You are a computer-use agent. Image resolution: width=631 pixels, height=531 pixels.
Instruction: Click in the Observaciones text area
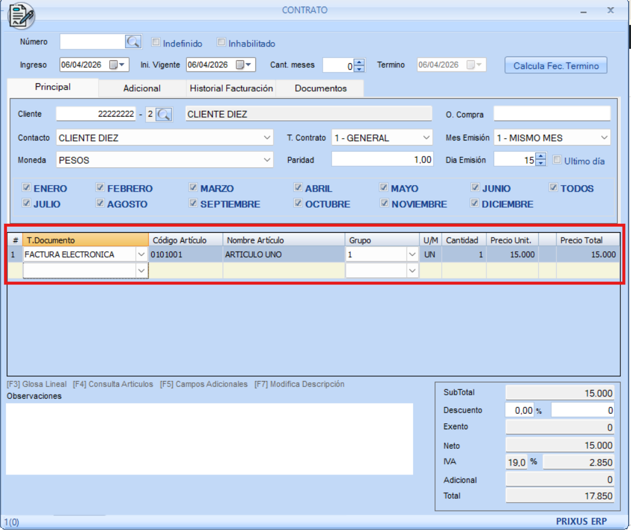pyautogui.click(x=209, y=439)
